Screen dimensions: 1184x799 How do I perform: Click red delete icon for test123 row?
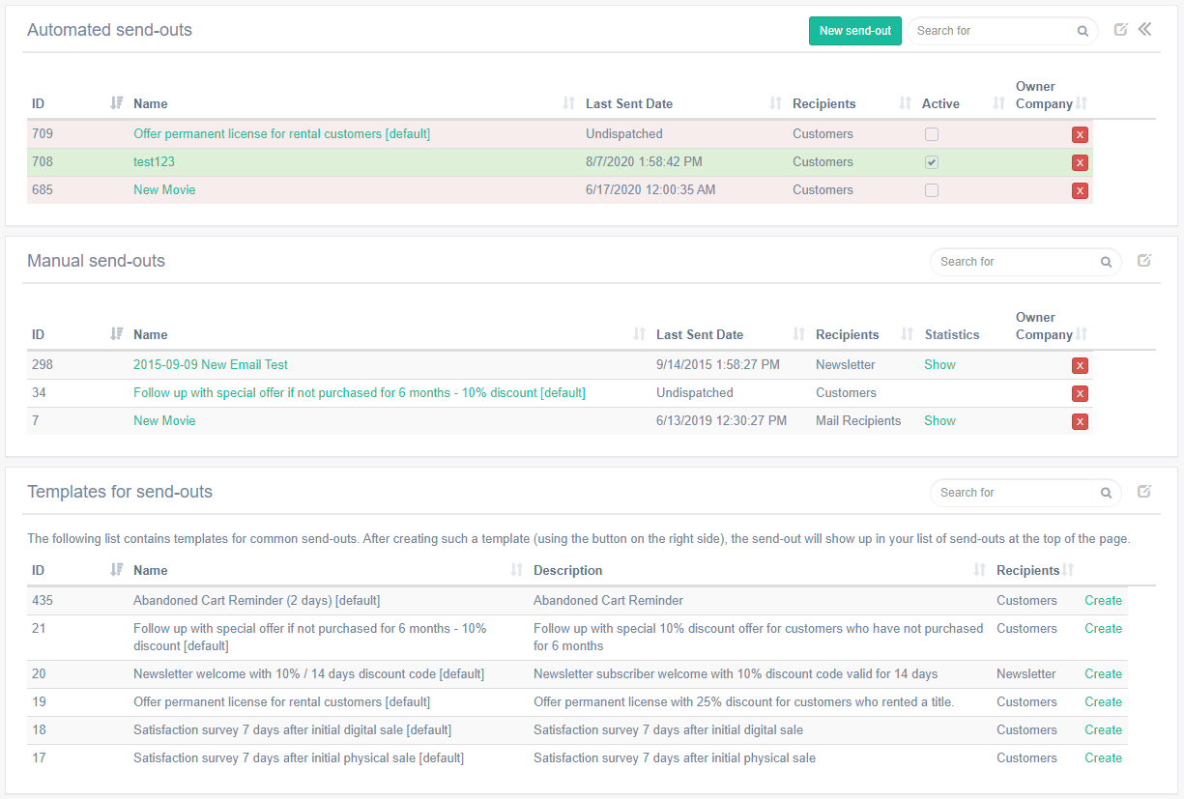[1080, 163]
